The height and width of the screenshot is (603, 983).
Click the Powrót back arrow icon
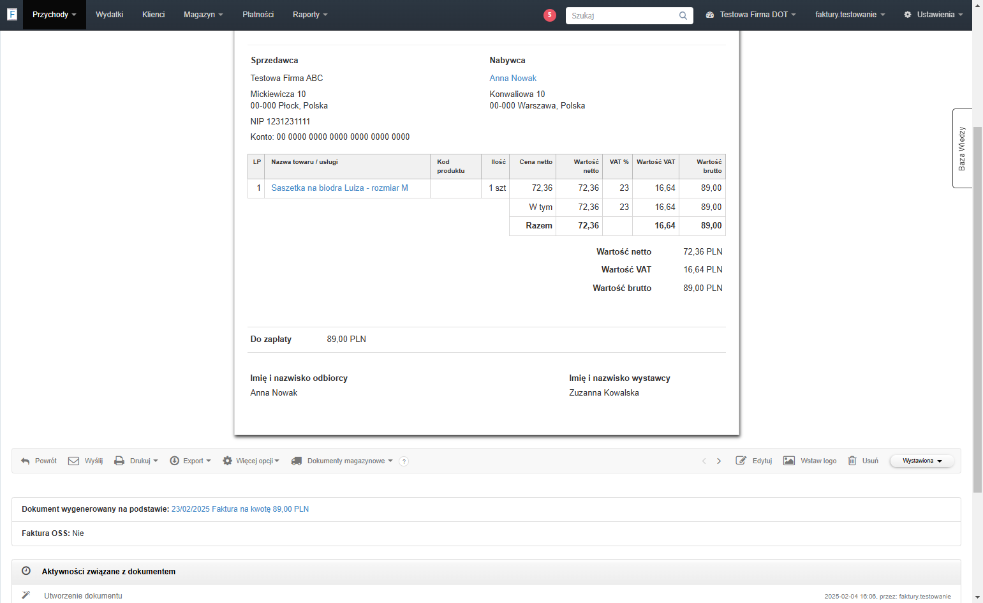pyautogui.click(x=26, y=461)
